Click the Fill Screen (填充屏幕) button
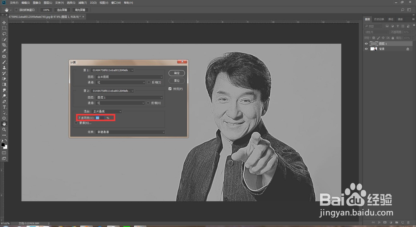Viewport: 416px width, 227px height. pyautogui.click(x=80, y=10)
